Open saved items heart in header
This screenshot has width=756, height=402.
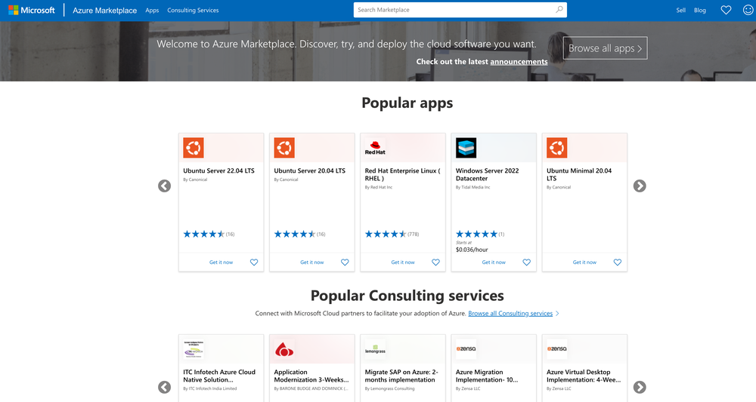pyautogui.click(x=726, y=10)
